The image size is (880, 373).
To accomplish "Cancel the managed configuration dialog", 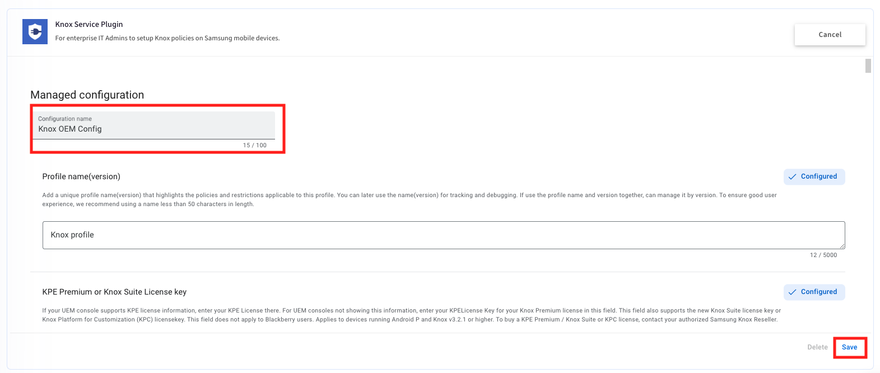I will (830, 35).
